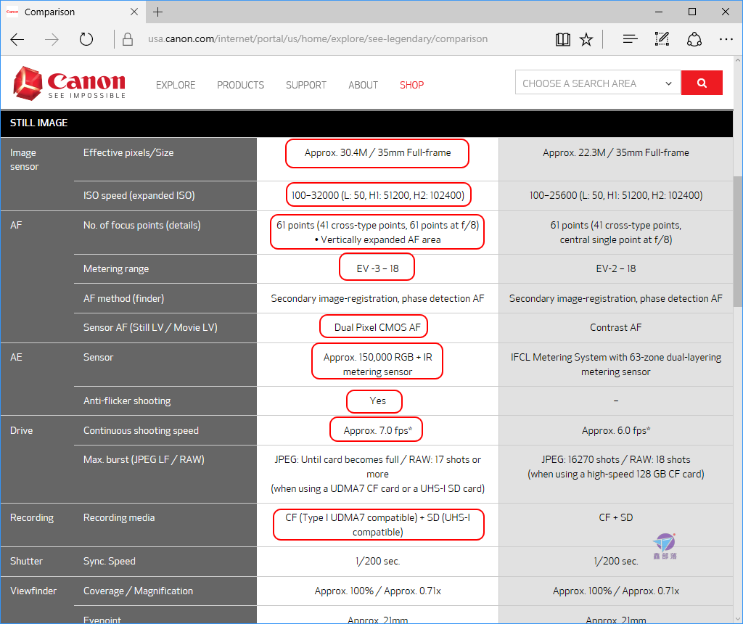Viewport: 743px width, 624px height.
Task: Click the red search magnifier button
Action: pos(702,83)
